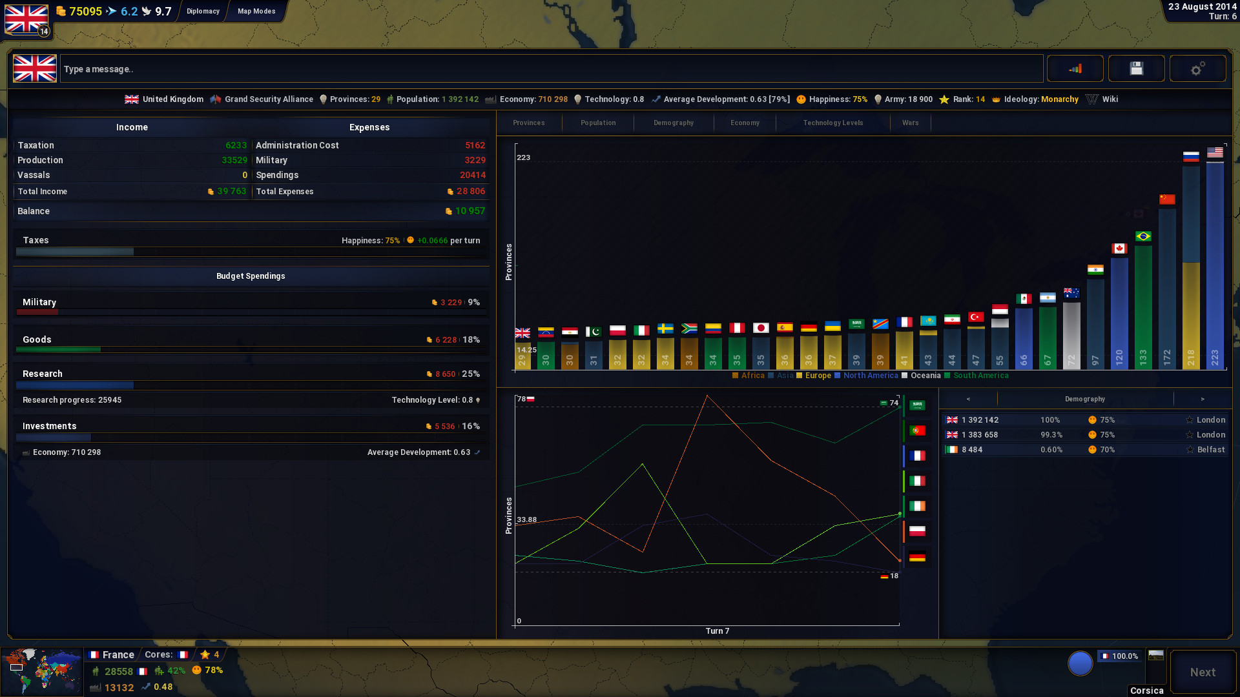Click the world minimap thumbnail
Screen dimensions: 1240x697
coord(42,671)
